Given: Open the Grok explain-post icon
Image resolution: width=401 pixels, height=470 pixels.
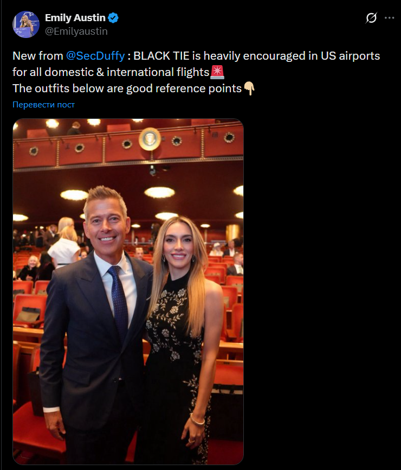Looking at the screenshot, I should click(x=371, y=18).
